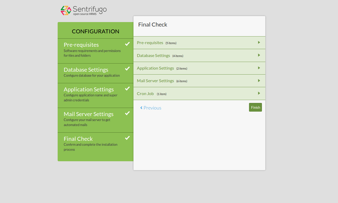This screenshot has height=203, width=338.
Task: Expand the Cron Job section arrow
Action: pyautogui.click(x=259, y=93)
